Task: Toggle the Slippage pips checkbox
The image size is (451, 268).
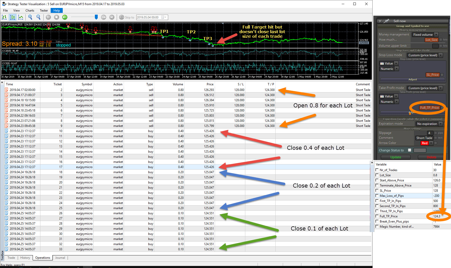Action: tap(436, 133)
